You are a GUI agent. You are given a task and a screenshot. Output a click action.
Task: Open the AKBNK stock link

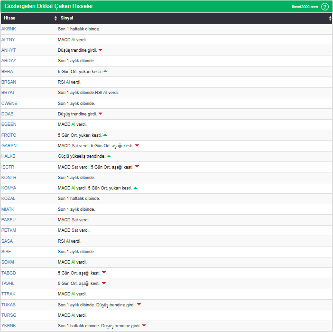point(9,29)
